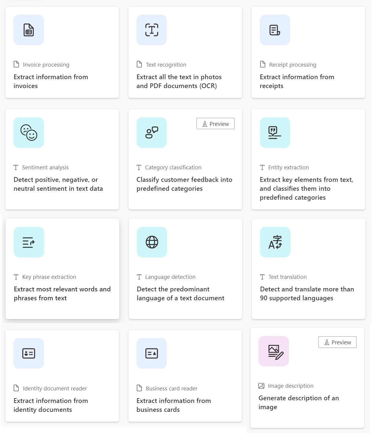Click the Entity extraction quote icon
The image size is (380, 447).
point(275,132)
